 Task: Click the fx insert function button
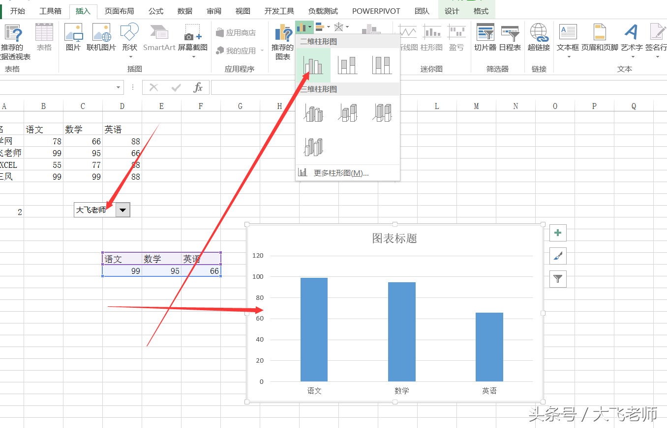(198, 87)
